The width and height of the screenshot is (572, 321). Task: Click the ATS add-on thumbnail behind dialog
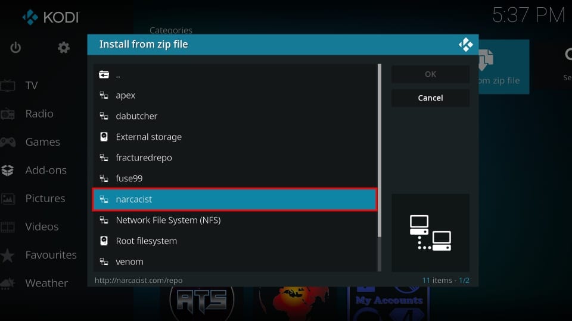[202, 303]
